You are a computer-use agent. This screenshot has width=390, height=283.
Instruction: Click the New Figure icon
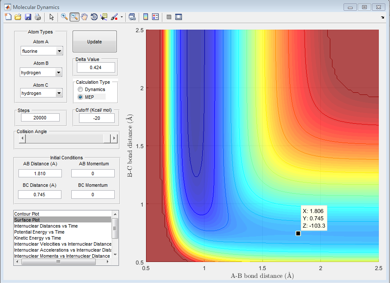8,17
